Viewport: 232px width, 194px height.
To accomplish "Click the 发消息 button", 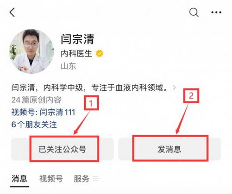I will (169, 149).
